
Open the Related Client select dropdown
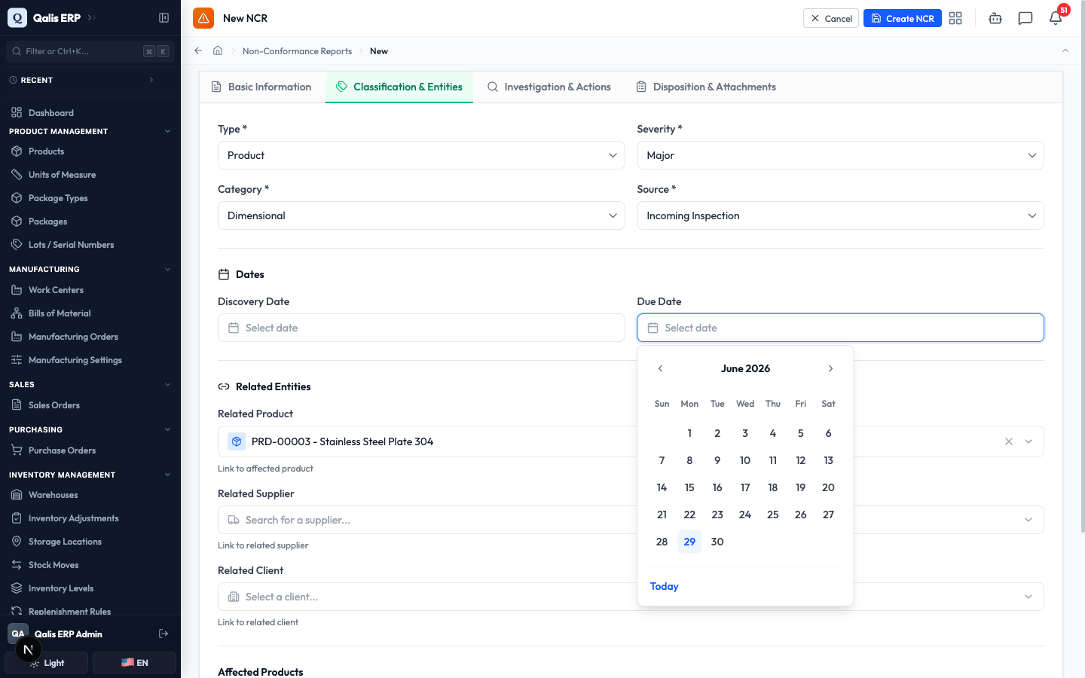(631, 597)
